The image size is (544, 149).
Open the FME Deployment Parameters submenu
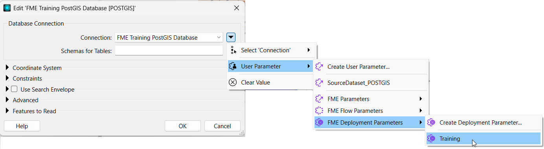(x=370, y=123)
